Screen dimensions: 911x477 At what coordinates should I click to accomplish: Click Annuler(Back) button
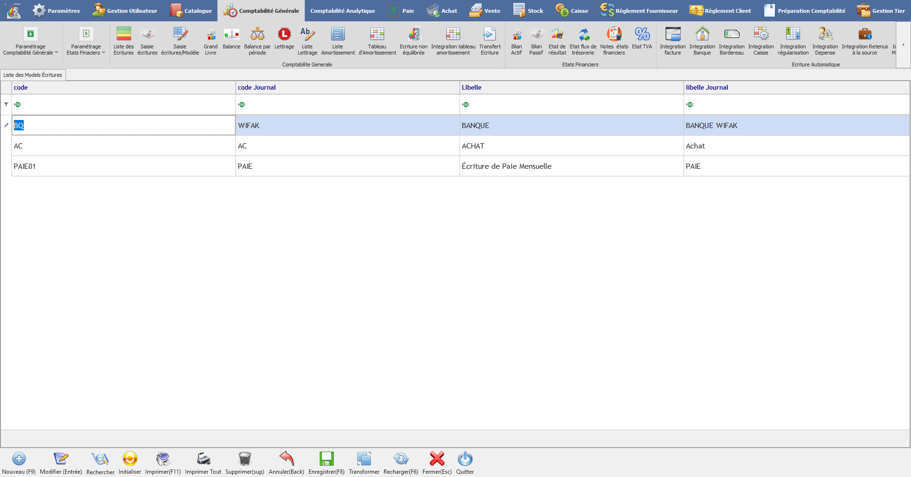pos(286,463)
